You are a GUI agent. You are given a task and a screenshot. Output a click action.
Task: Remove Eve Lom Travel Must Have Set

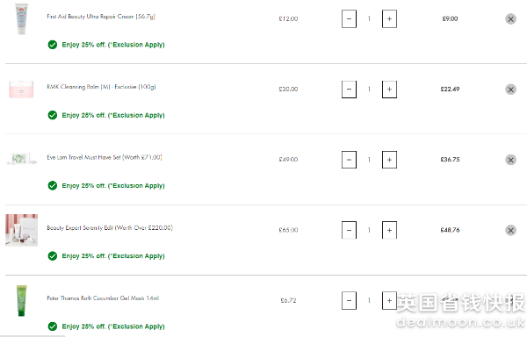pos(510,160)
